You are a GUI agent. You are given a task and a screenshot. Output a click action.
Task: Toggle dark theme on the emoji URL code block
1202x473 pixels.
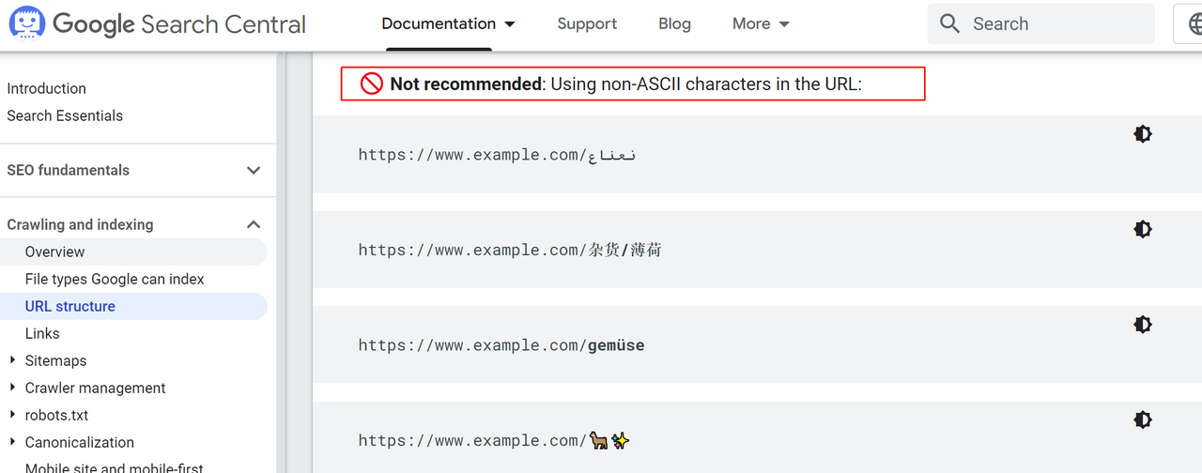pyautogui.click(x=1142, y=420)
